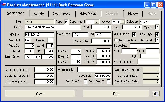Click the Color field
Image resolution: width=165 pixels, height=102 pixels.
[x=153, y=51]
